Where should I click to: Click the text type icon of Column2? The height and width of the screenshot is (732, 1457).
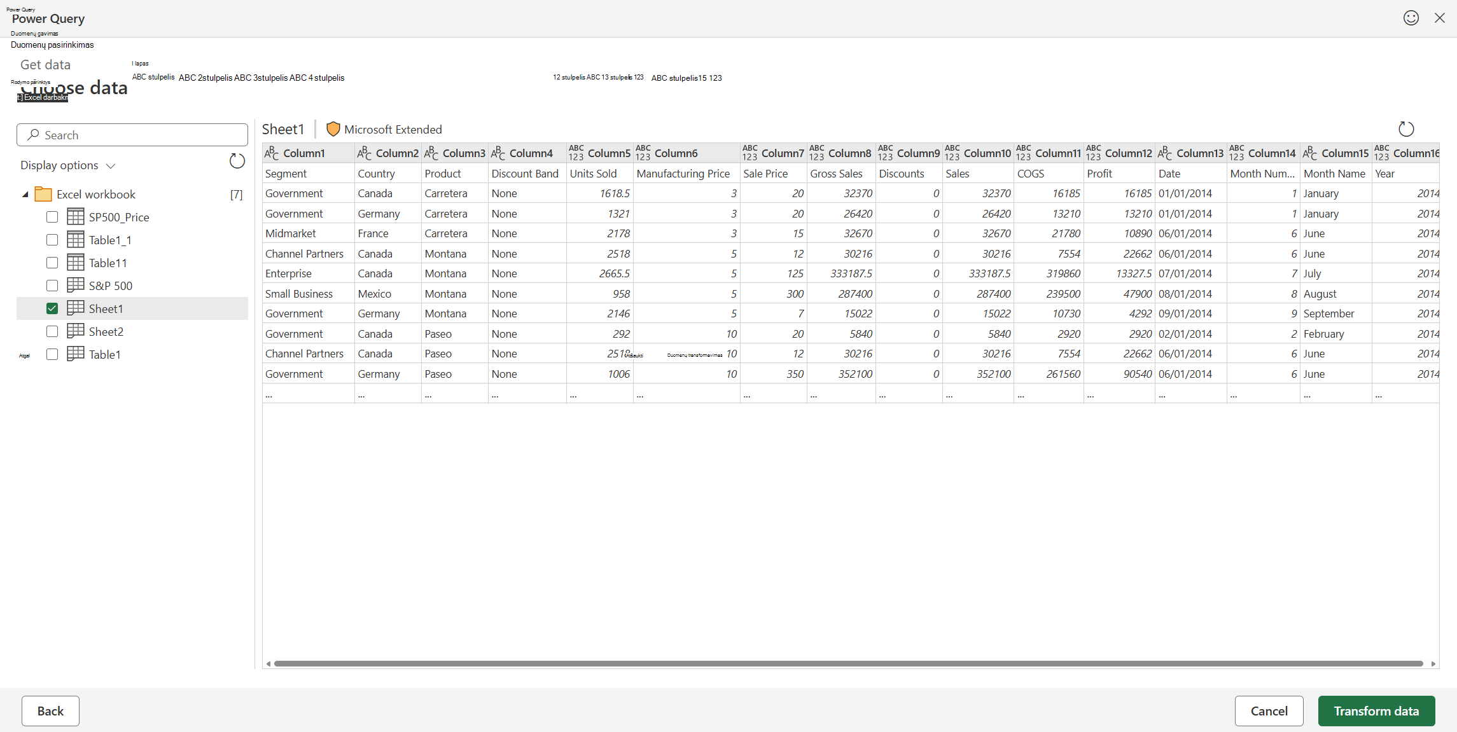(x=365, y=153)
